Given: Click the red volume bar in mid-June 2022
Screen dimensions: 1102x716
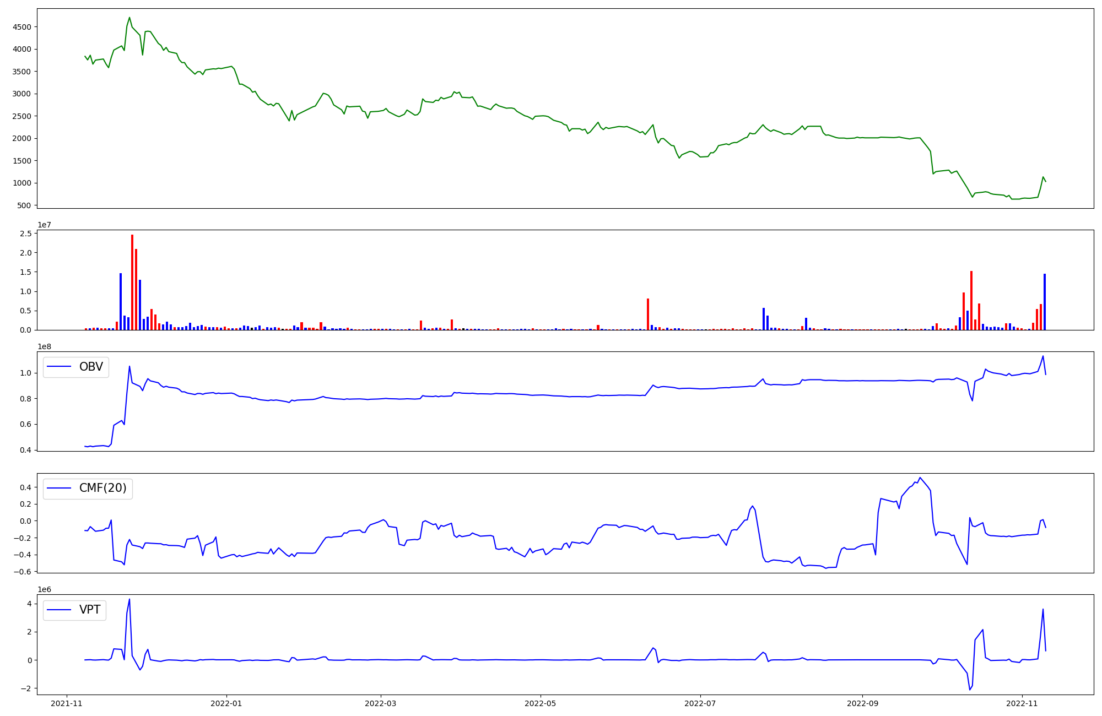Looking at the screenshot, I should 648,314.
